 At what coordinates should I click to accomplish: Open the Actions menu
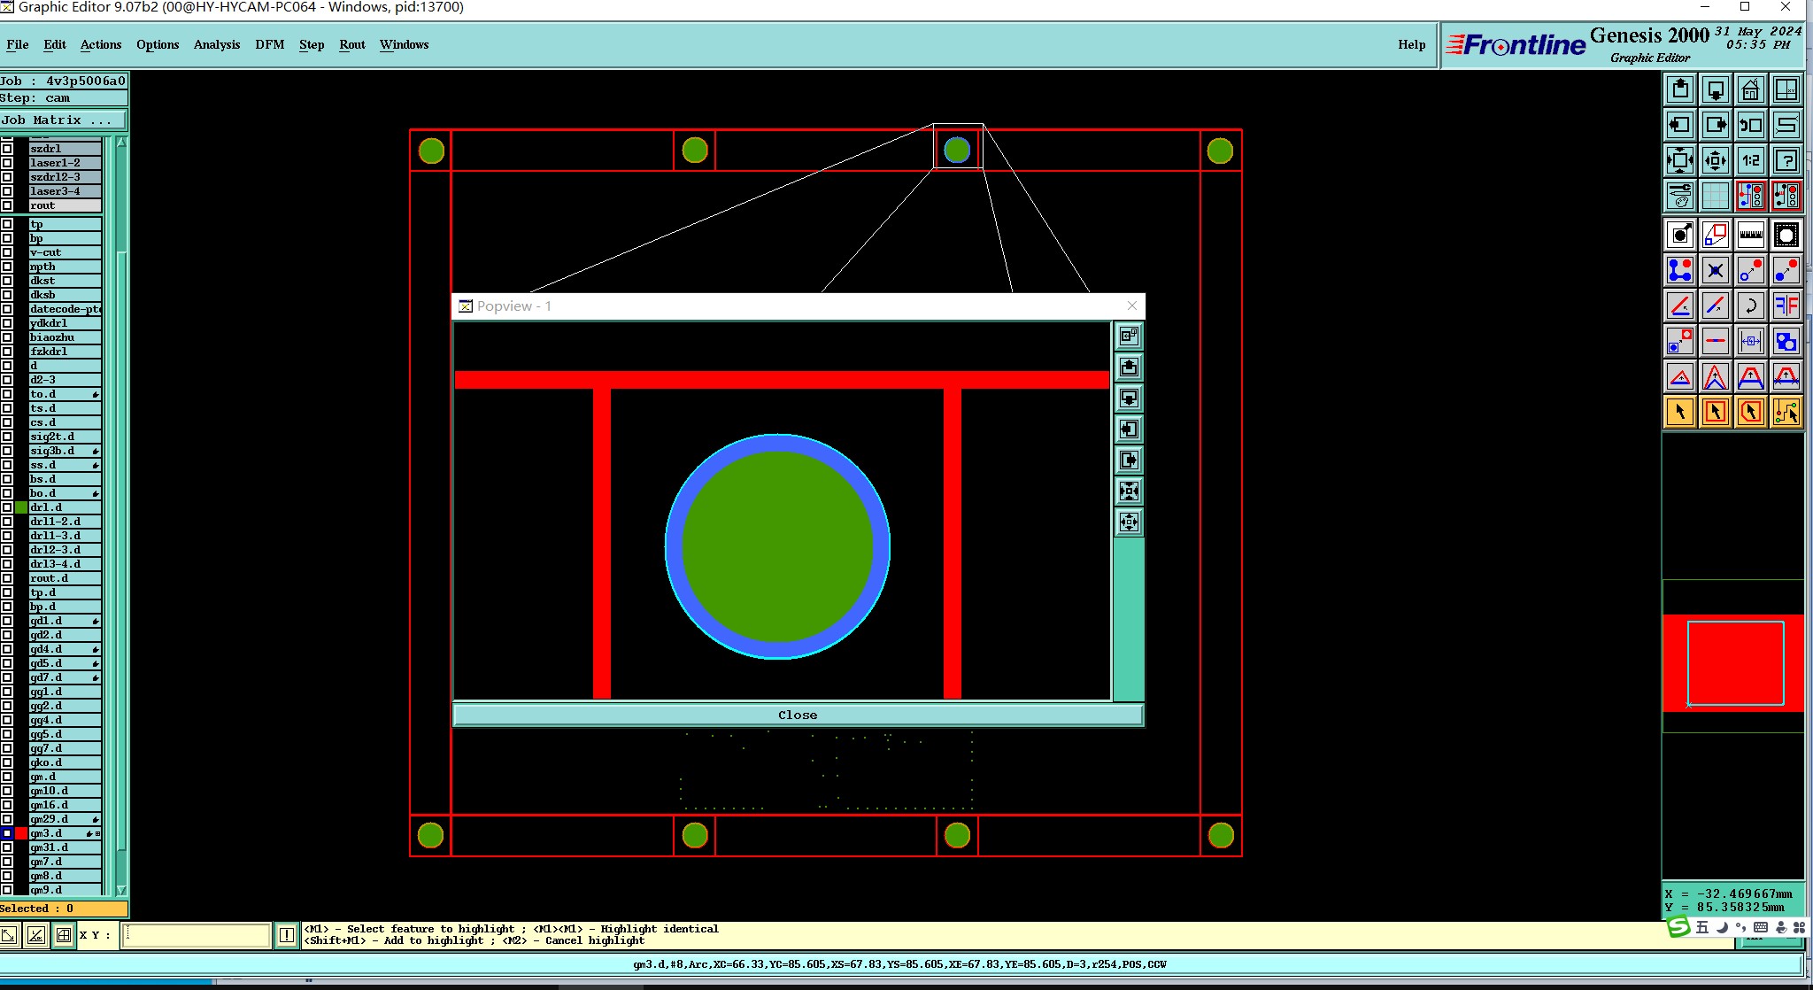click(101, 44)
